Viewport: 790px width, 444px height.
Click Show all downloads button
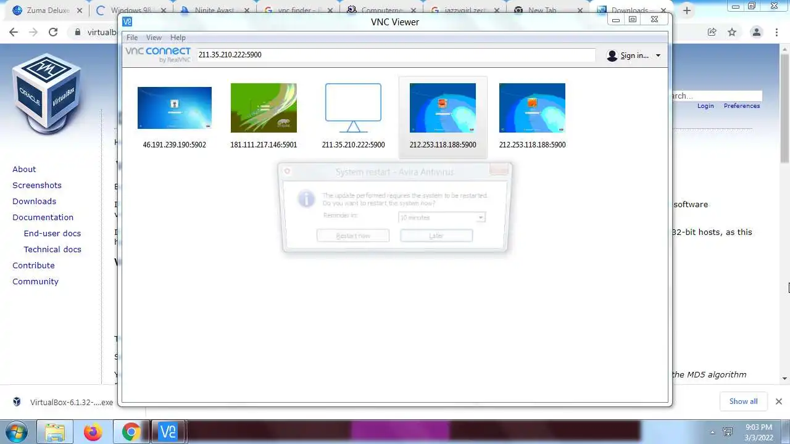tap(743, 401)
